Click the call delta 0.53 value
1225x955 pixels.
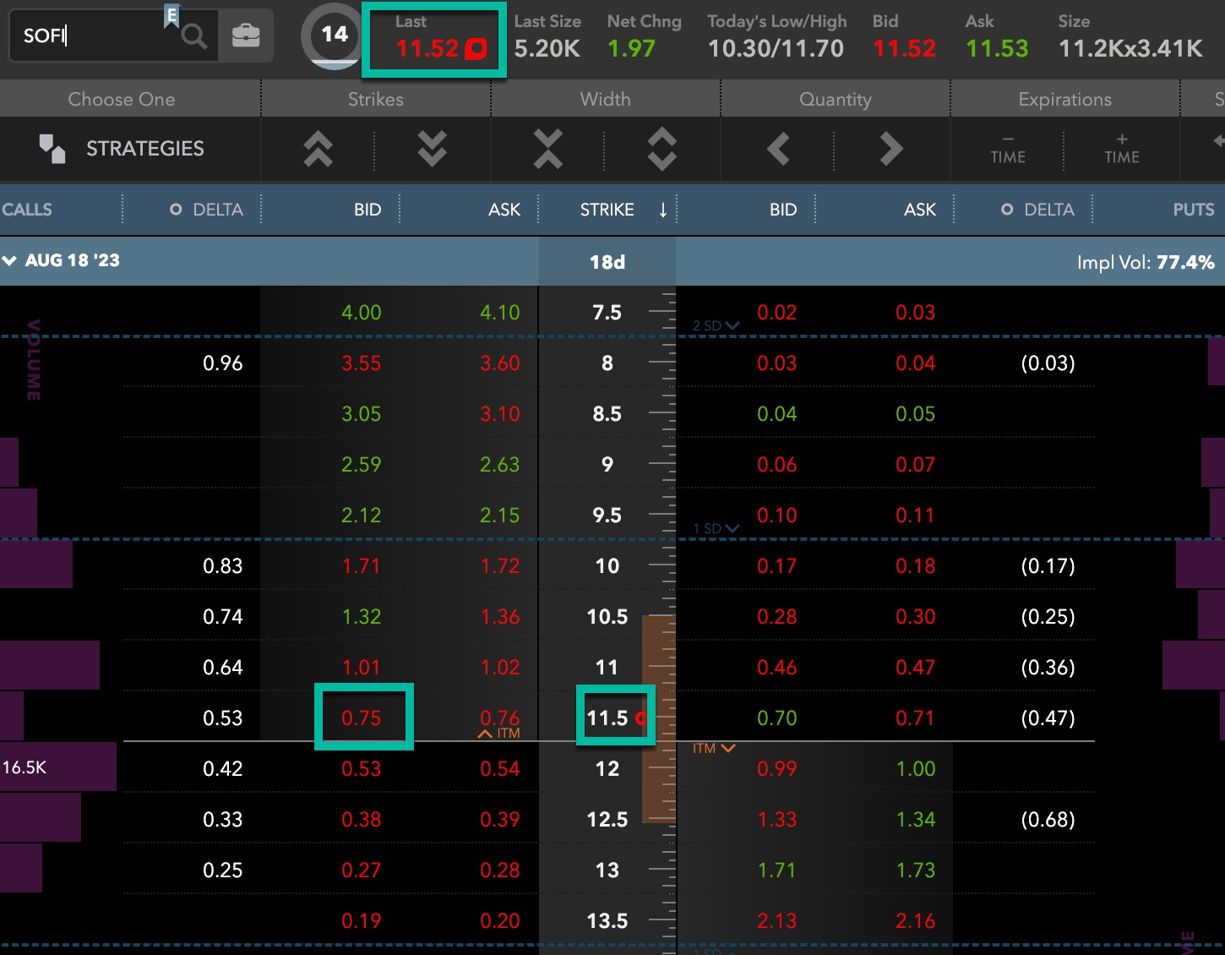[x=223, y=718]
